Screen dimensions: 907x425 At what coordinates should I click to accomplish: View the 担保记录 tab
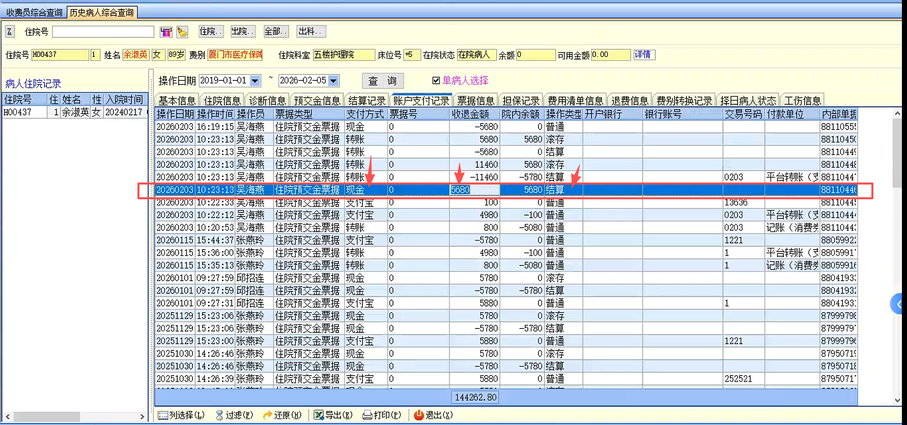click(521, 101)
